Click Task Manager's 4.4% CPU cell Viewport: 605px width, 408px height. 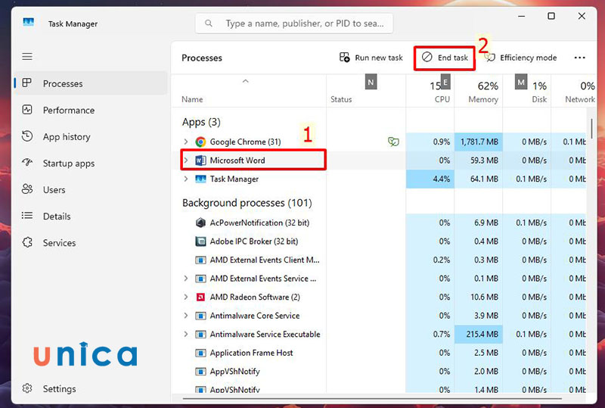click(x=430, y=179)
